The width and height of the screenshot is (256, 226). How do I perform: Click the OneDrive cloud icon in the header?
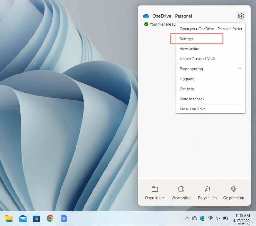146,15
